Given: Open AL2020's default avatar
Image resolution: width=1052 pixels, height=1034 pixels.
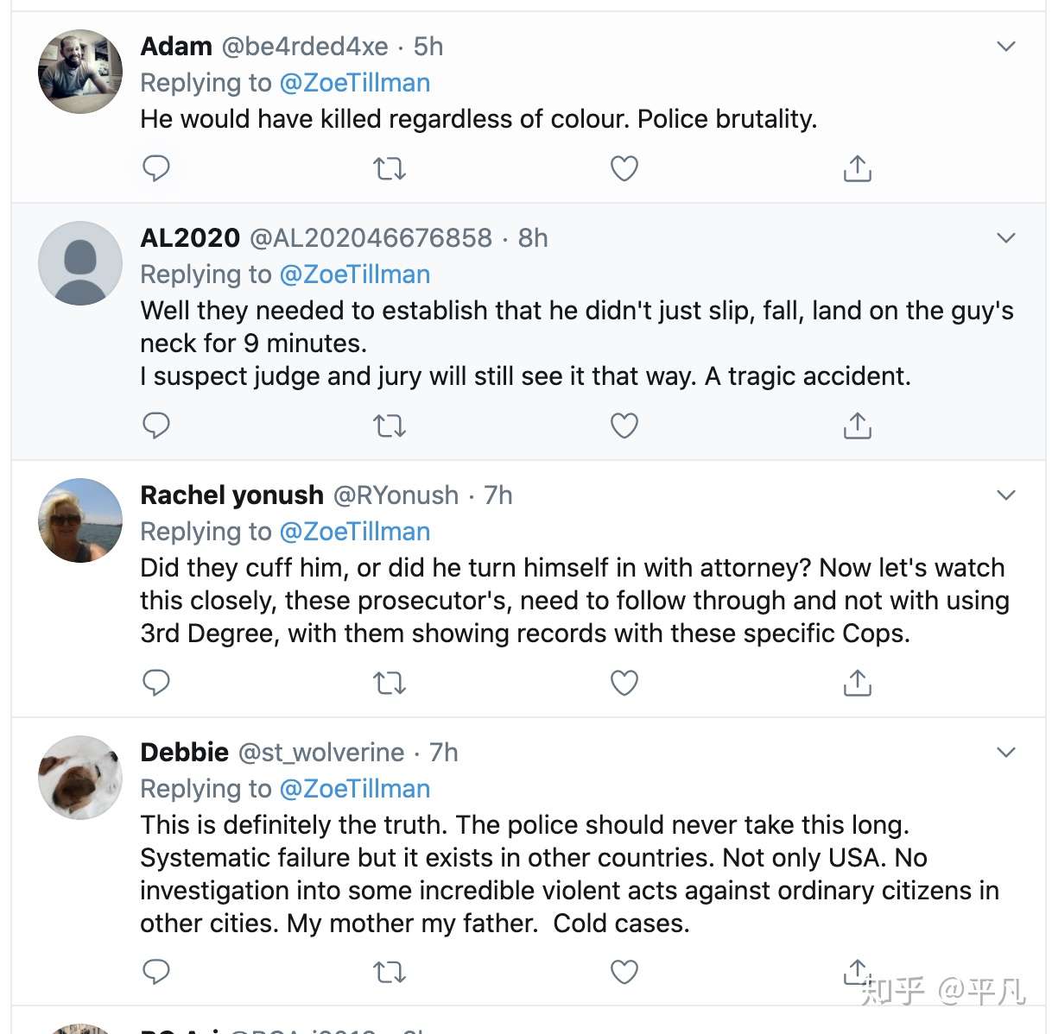Looking at the screenshot, I should pyautogui.click(x=80, y=263).
